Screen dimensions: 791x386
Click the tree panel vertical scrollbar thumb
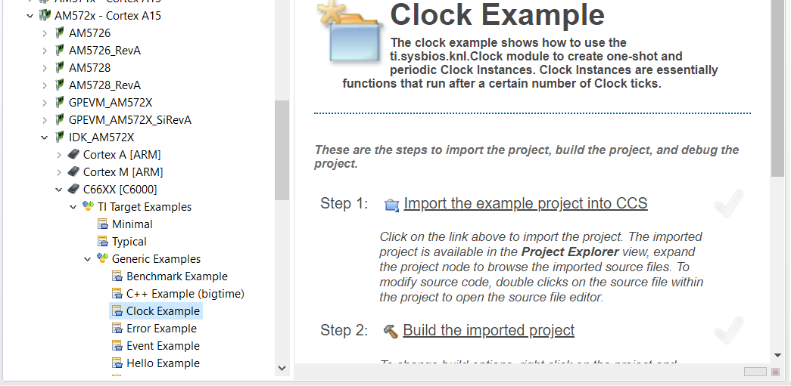tap(282, 151)
